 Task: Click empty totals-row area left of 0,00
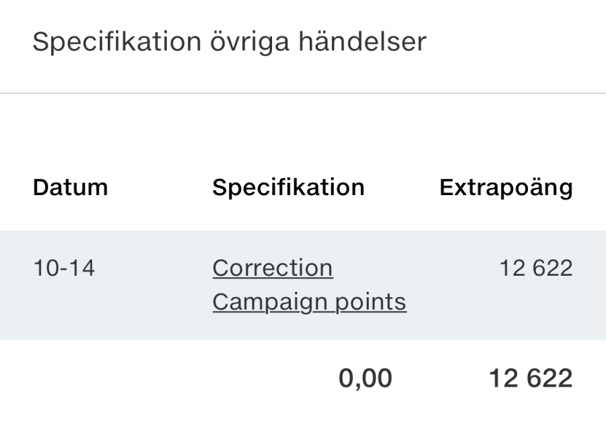pos(168,379)
